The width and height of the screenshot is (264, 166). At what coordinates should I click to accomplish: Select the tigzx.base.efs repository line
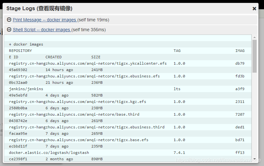coord(79,140)
